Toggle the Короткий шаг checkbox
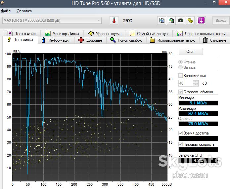Image resolution: width=230 pixels, height=189 pixels. pos(180,75)
